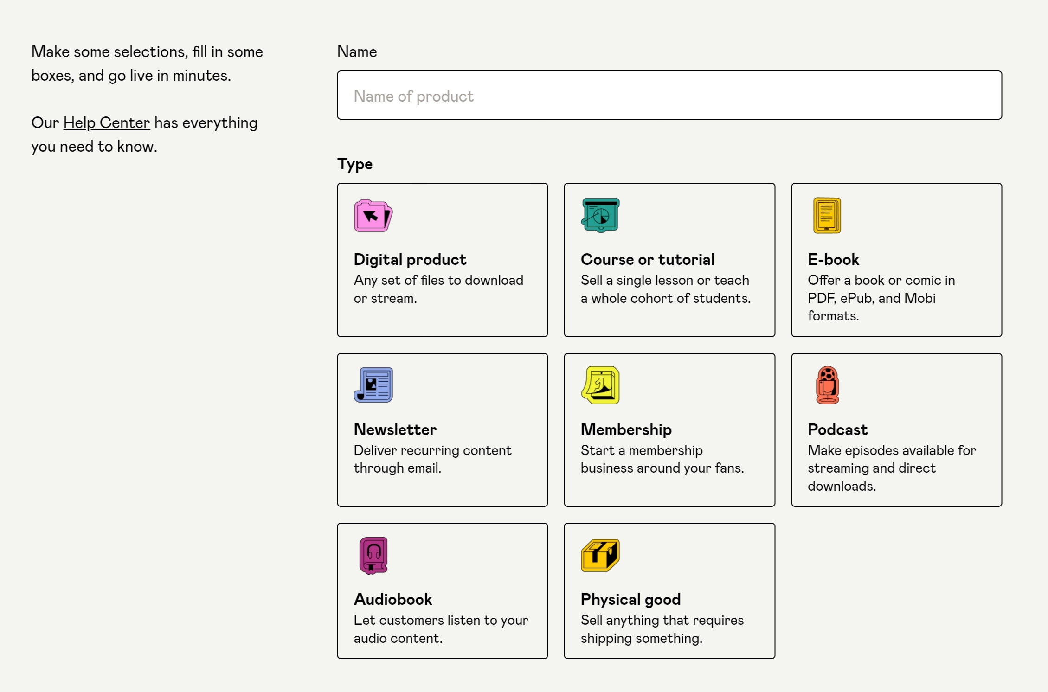This screenshot has height=692, width=1048.
Task: Click "Sell anything that requires shipping" description
Action: coord(662,629)
